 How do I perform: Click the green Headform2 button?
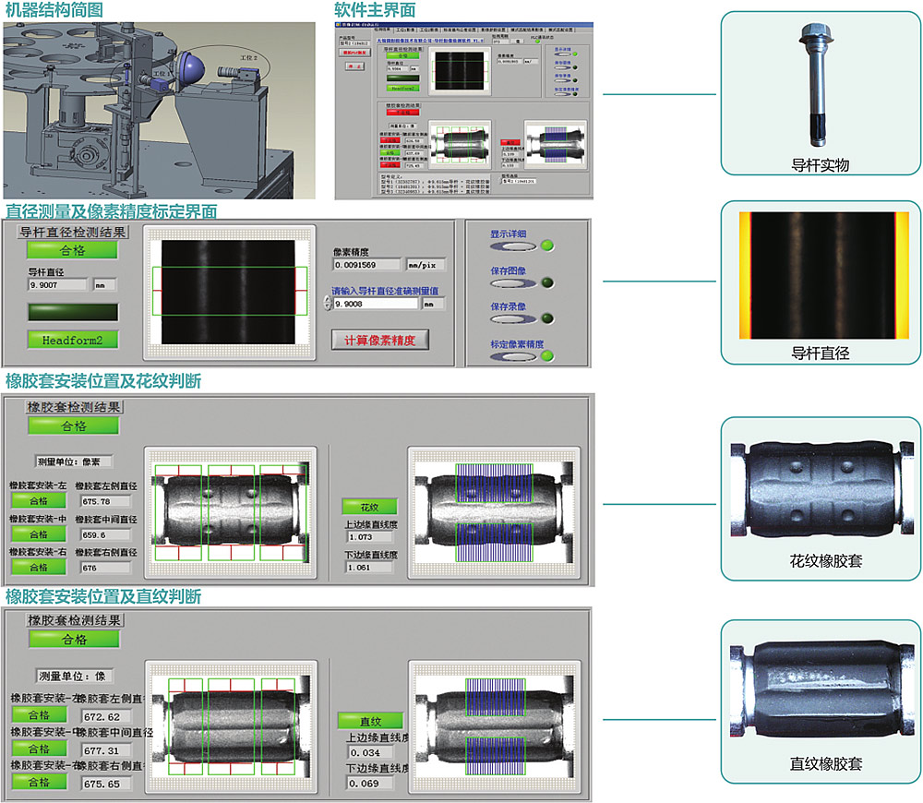pyautogui.click(x=73, y=340)
